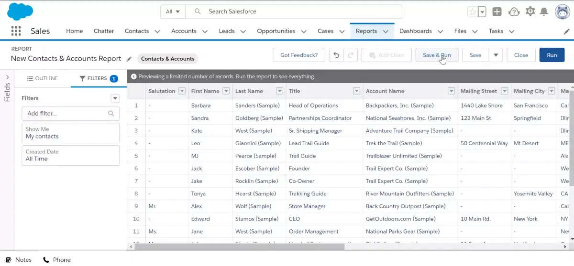Click Save & Run
Image resolution: width=574 pixels, height=266 pixels.
click(437, 55)
